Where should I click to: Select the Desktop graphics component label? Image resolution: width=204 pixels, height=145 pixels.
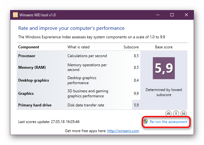[x=34, y=80]
